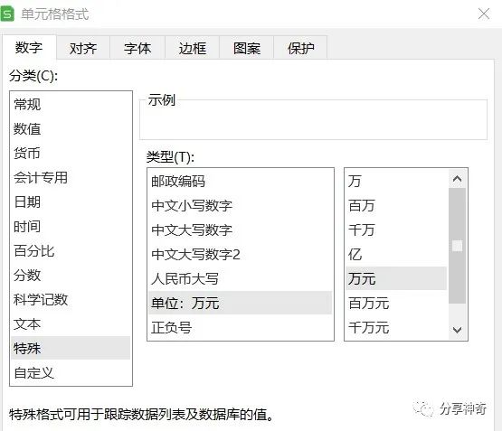Choose 百万元 unit option
502x431 pixels.
(x=396, y=303)
